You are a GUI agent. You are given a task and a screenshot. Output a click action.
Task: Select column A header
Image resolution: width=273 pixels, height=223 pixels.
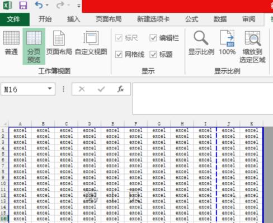[20, 124]
